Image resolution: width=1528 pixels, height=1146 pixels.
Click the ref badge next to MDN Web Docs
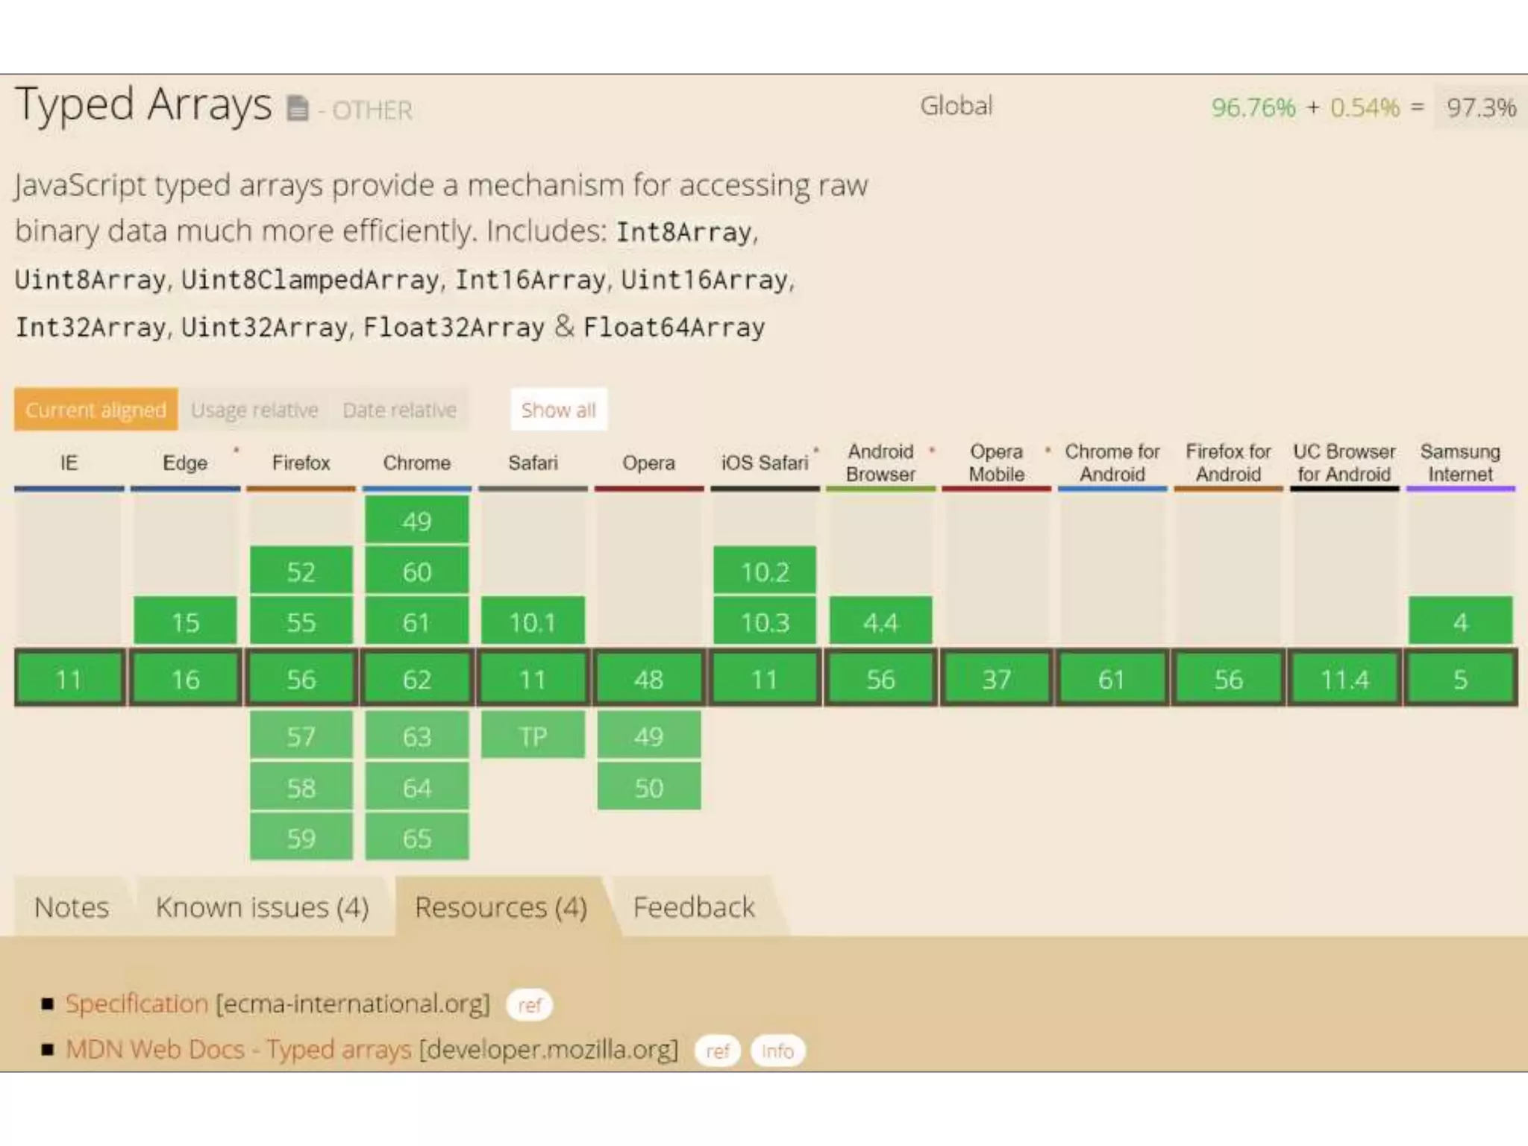point(717,1051)
